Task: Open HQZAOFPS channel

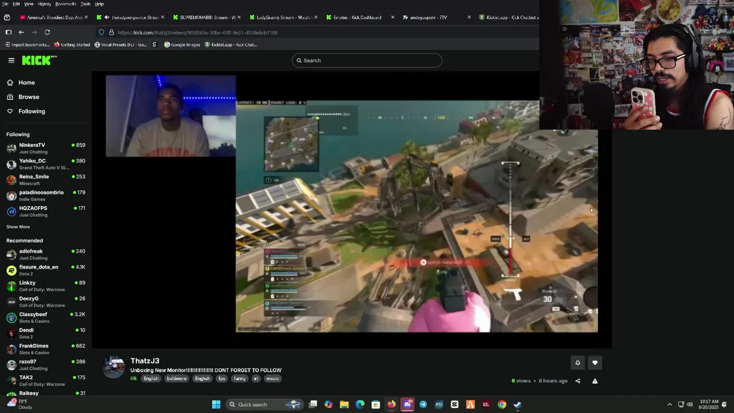Action: click(x=46, y=211)
